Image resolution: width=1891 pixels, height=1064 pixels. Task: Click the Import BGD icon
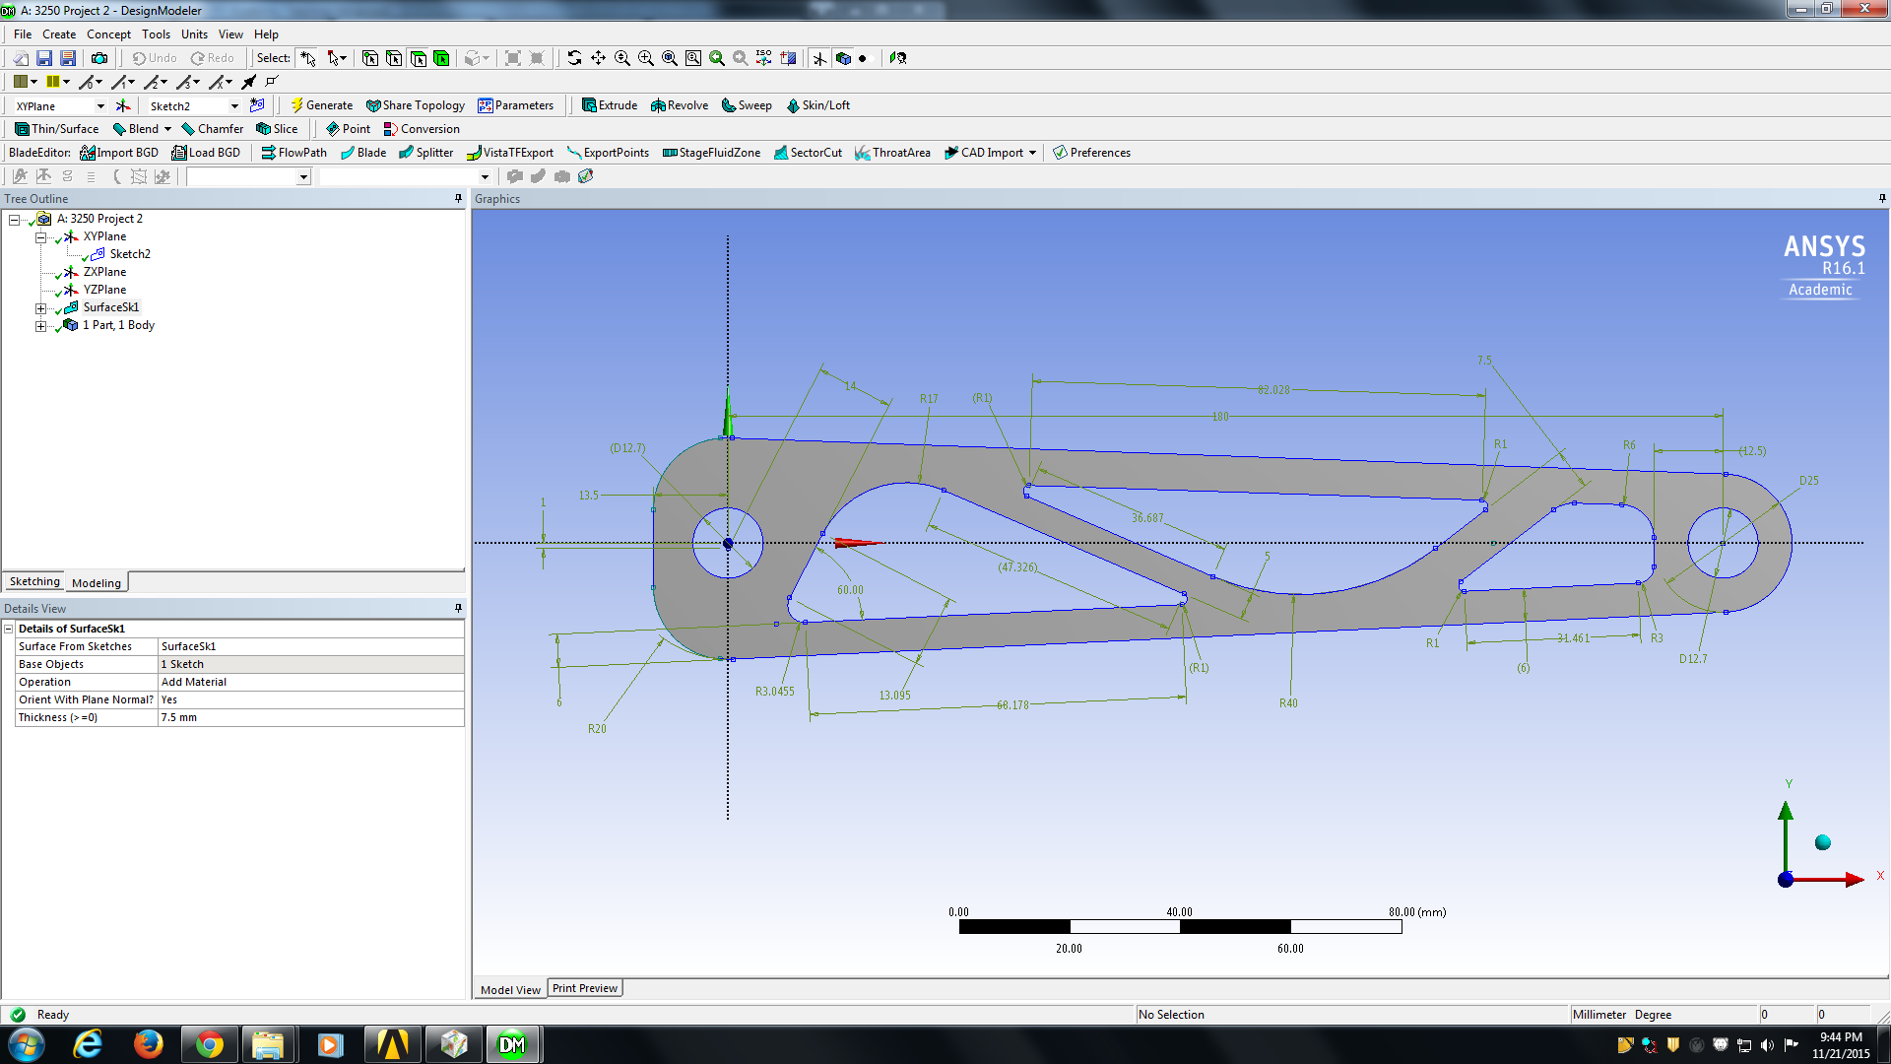88,153
